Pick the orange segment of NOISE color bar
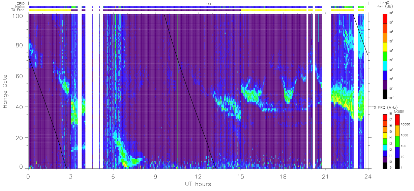The image size is (414, 191). pos(397,130)
